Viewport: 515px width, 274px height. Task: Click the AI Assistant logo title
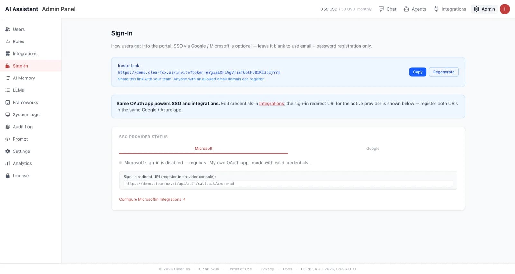tap(22, 9)
